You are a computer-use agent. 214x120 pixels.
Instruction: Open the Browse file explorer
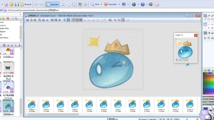pyautogui.click(x=26, y=4)
